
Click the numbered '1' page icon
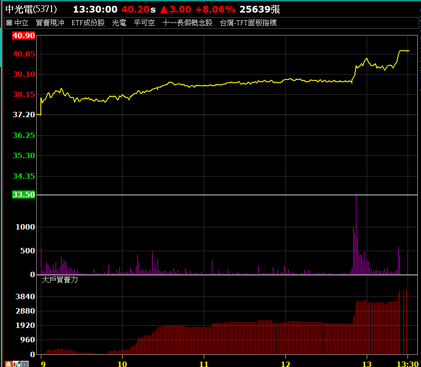pyautogui.click(x=25, y=364)
